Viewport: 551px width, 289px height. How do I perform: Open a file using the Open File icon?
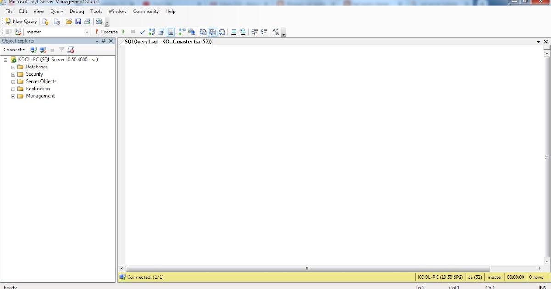point(68,21)
